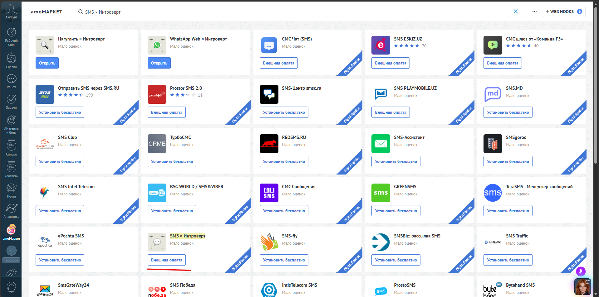Open the Почта section

[x=11, y=190]
